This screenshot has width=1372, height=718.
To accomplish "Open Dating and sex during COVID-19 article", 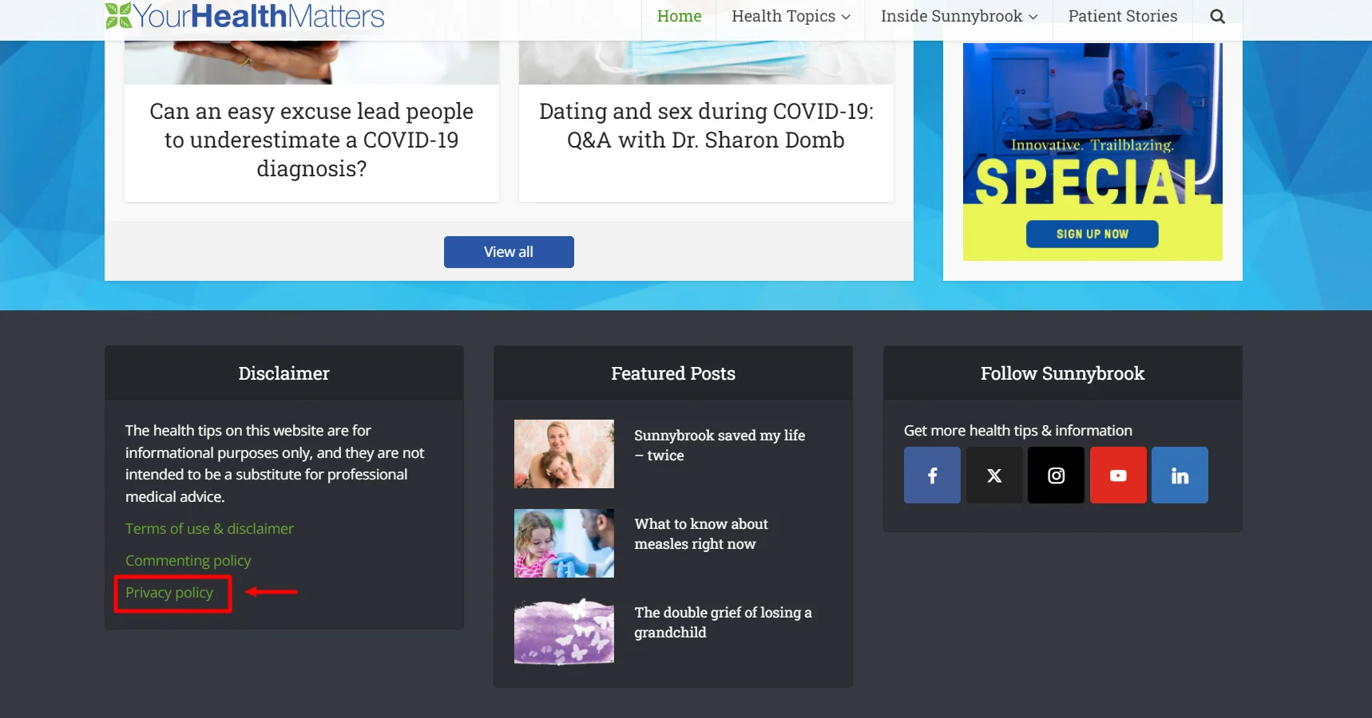I will point(706,125).
